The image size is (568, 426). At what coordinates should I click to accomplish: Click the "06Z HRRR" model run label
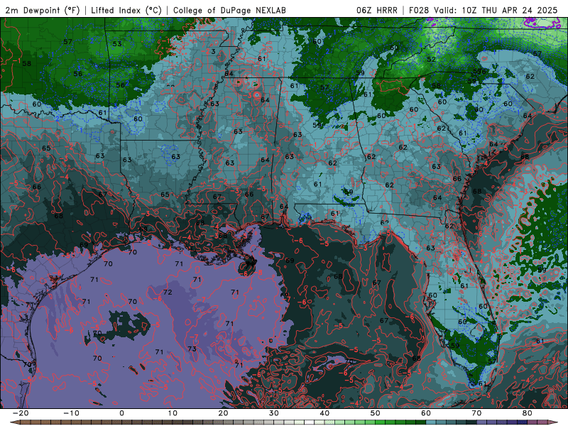click(x=377, y=10)
